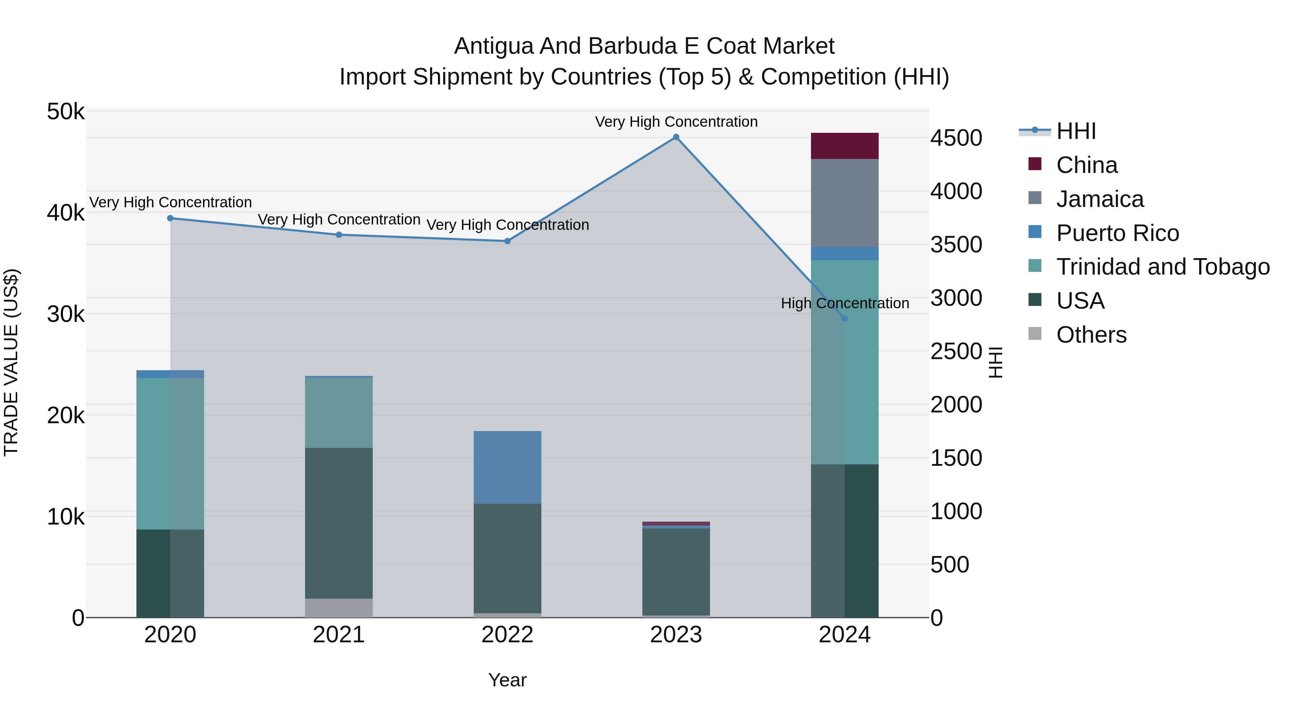Click the 'Very High Concentration' label at 2022
The width and height of the screenshot is (1289, 725).
coord(508,225)
